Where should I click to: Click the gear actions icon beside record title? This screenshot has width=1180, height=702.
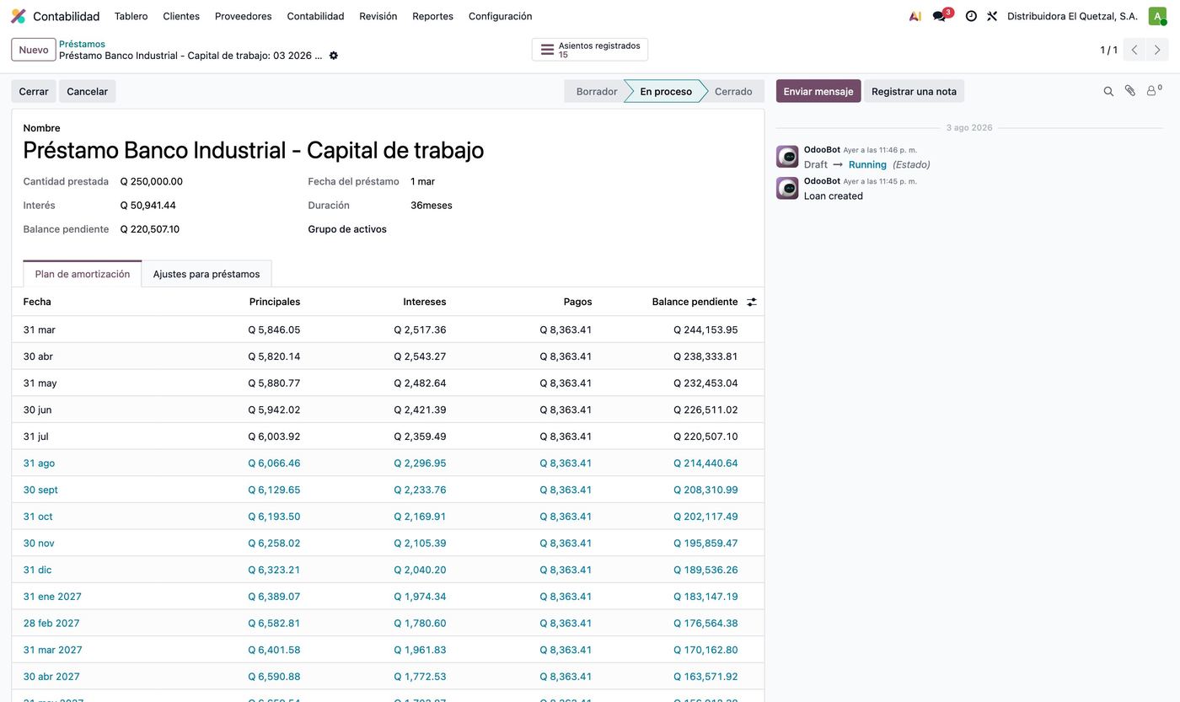coord(334,56)
